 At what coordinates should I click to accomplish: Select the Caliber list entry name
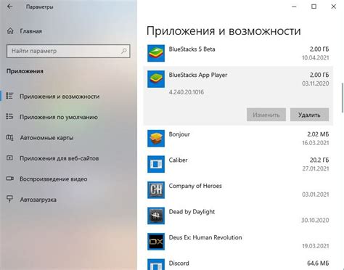(x=178, y=160)
